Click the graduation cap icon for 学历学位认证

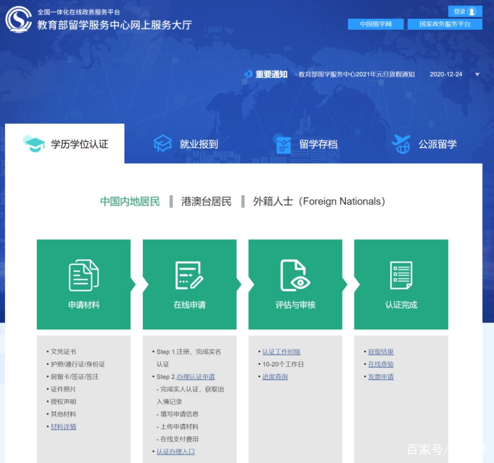(34, 144)
